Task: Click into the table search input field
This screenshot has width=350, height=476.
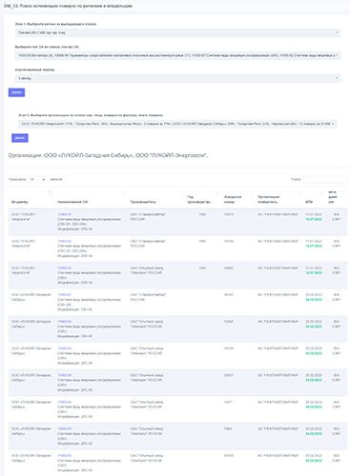Action: pyautogui.click(x=324, y=179)
